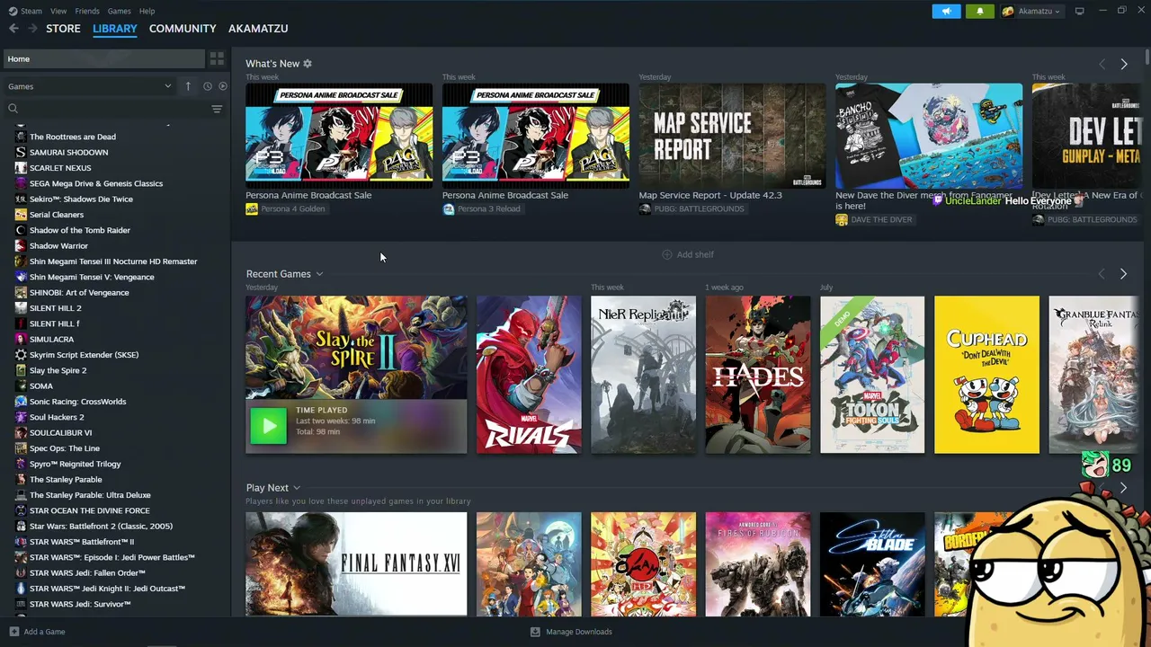This screenshot has width=1151, height=647.
Task: Open the What's New settings gear
Action: click(308, 64)
